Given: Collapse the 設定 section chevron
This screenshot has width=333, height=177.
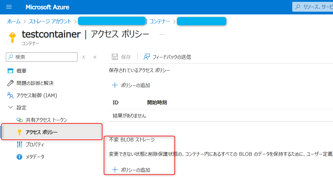Looking at the screenshot, I should pyautogui.click(x=10, y=107).
